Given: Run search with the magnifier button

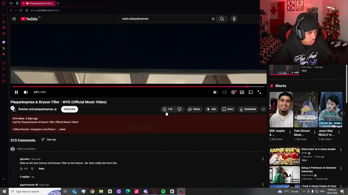Looking at the screenshot, I should tap(222, 19).
